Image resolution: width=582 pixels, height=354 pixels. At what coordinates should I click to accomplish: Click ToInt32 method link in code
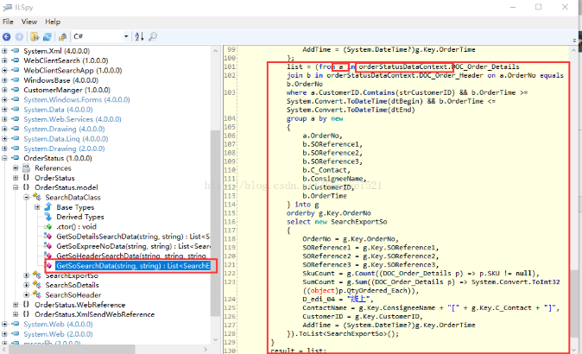tap(546, 281)
